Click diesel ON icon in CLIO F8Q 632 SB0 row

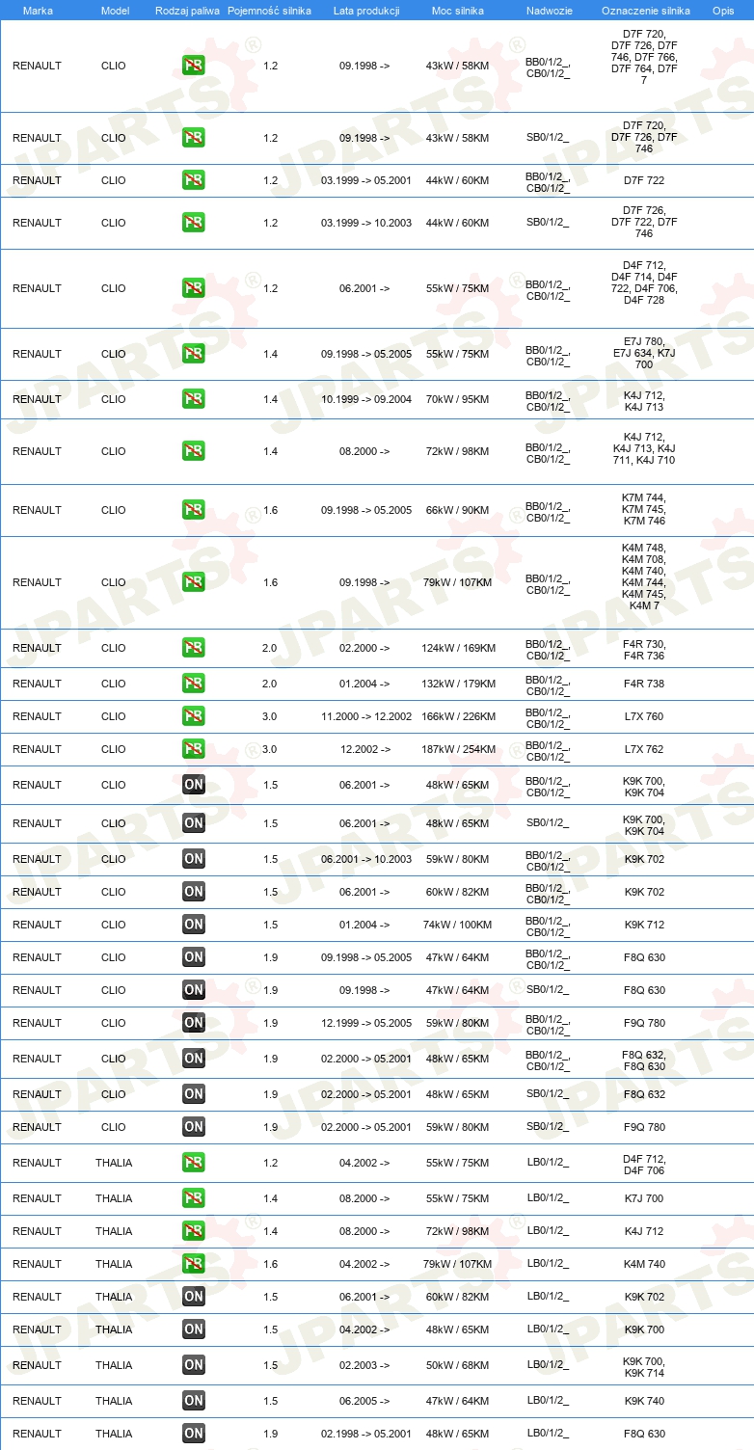(194, 1094)
